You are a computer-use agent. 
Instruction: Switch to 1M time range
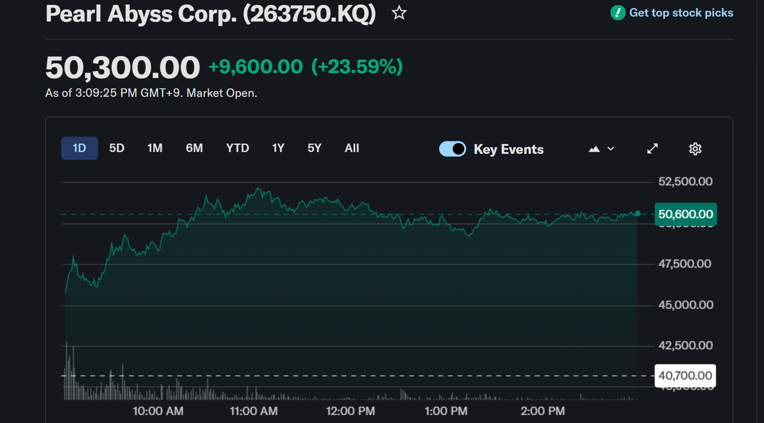[x=155, y=148]
